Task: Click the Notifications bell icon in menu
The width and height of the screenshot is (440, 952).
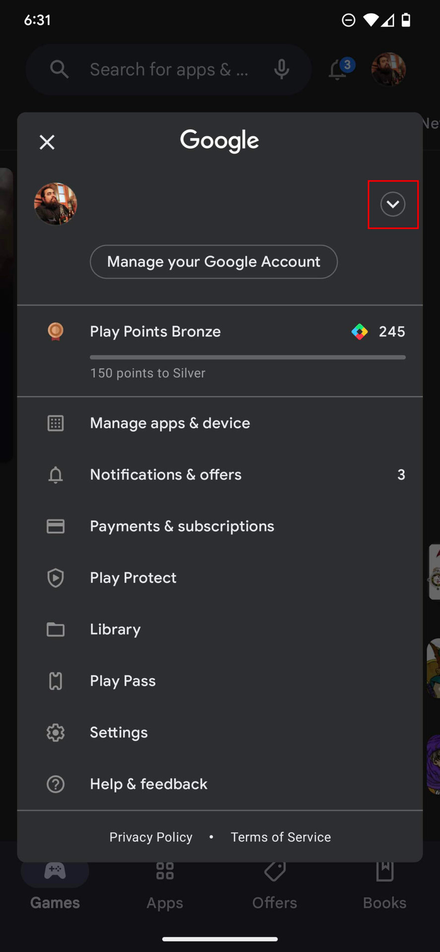Action: pos(56,475)
